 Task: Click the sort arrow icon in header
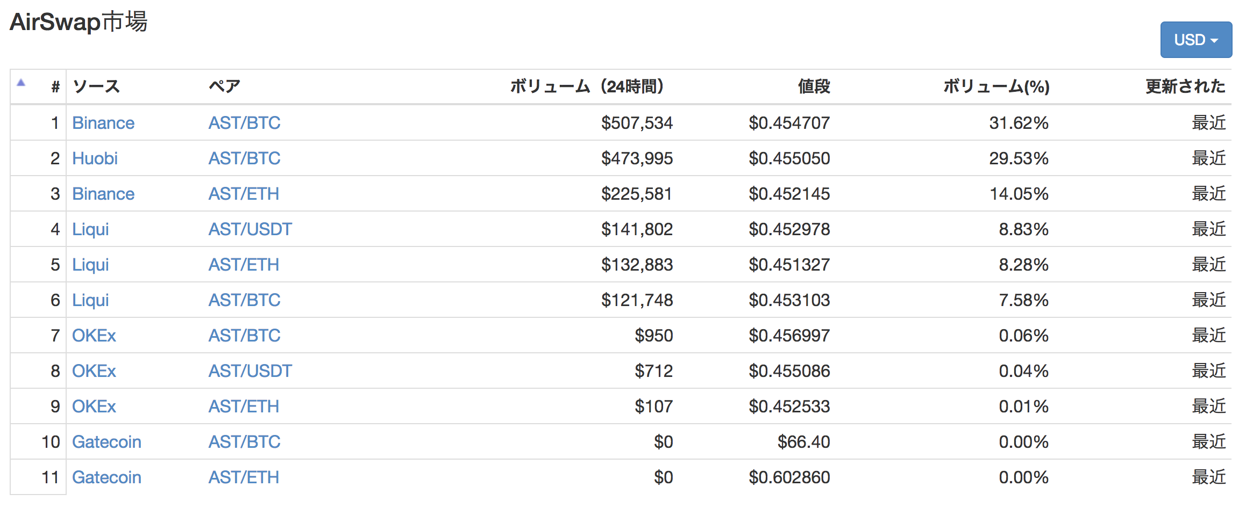(x=21, y=83)
